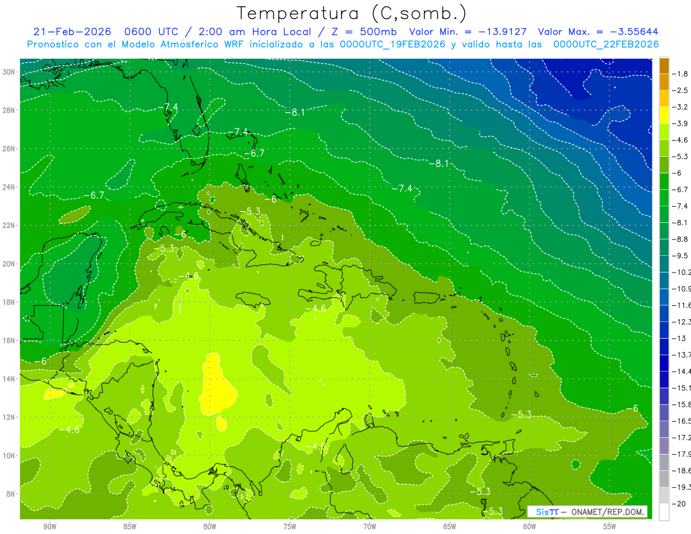Click the "90W" longitude axis label

point(50,527)
